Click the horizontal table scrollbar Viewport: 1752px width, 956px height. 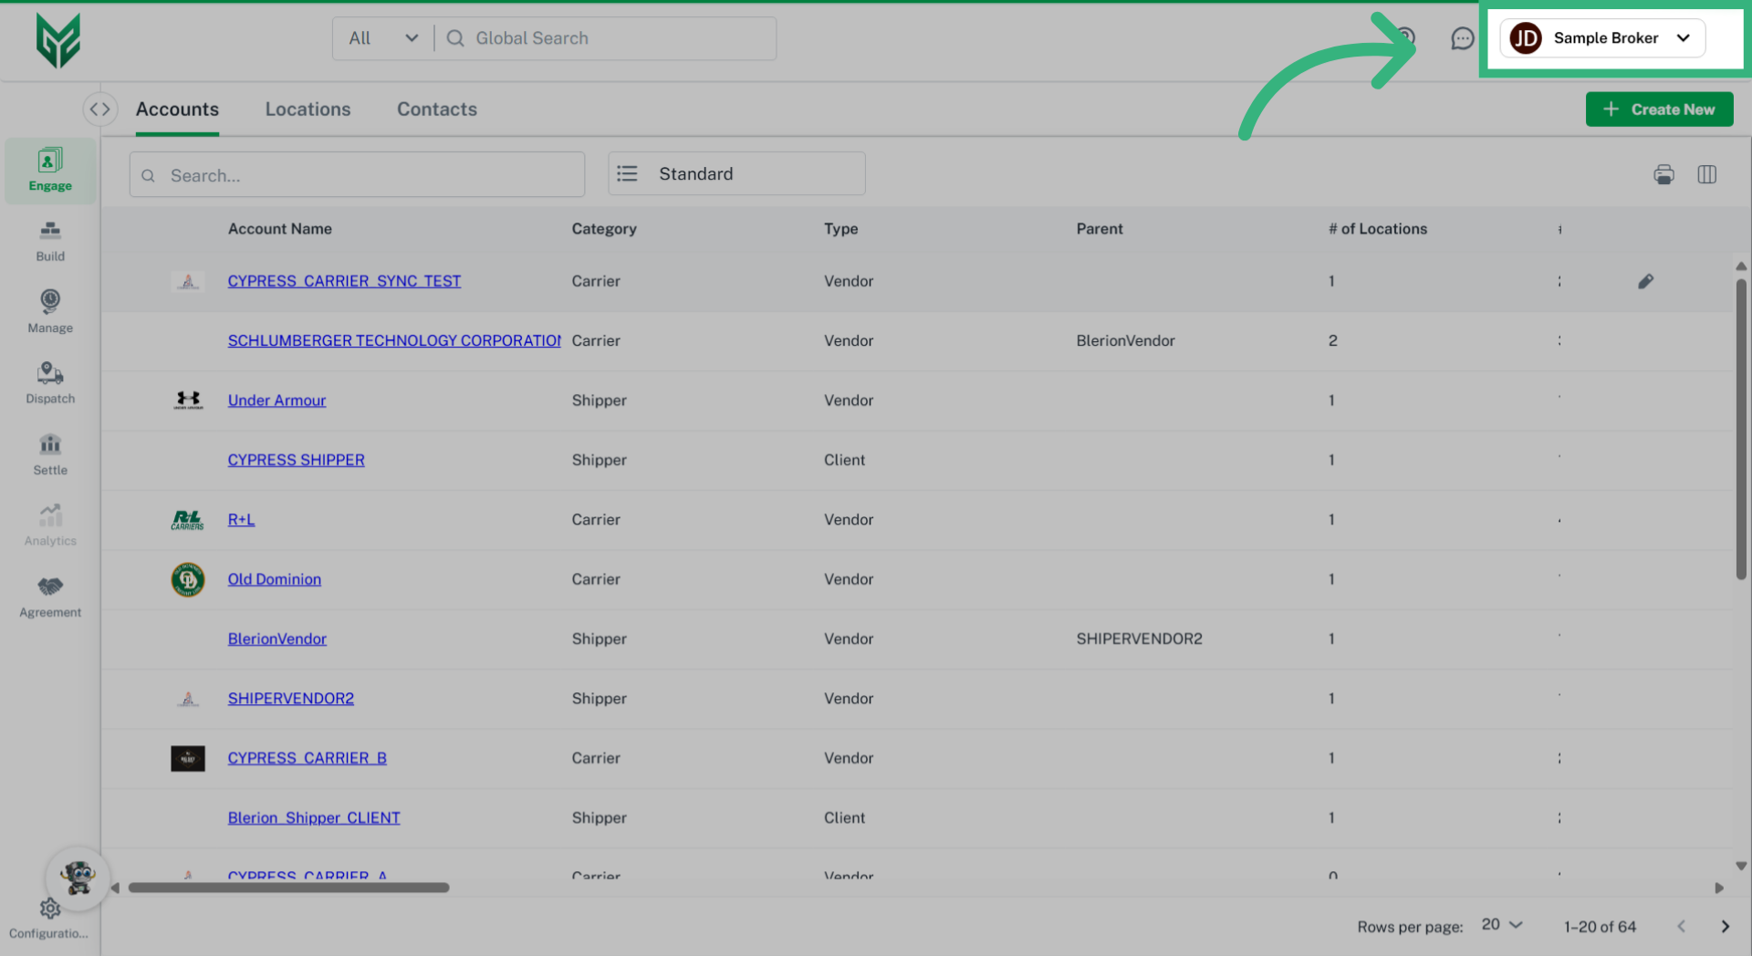coord(288,888)
